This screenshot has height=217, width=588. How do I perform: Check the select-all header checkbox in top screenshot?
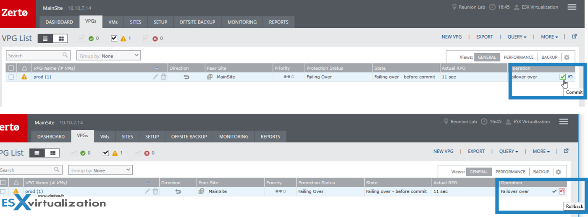(x=11, y=68)
